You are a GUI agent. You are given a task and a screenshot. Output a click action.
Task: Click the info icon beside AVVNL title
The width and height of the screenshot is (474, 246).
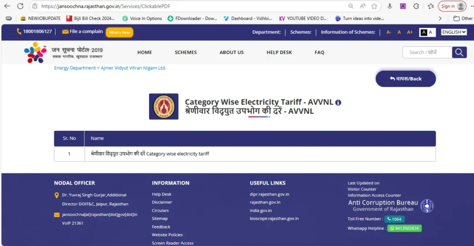[338, 102]
